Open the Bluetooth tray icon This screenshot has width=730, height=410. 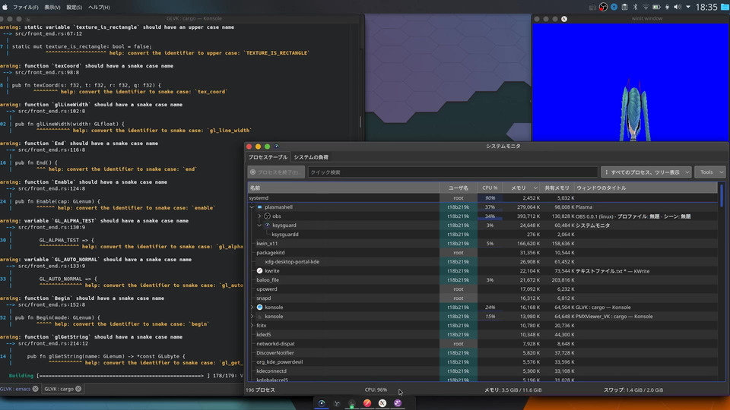pos(635,7)
